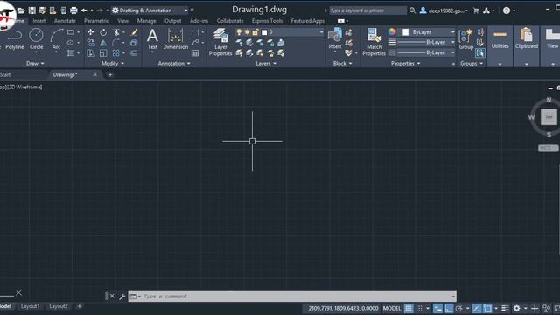Toggle lineweight display in status bar
Image resolution: width=560 pixels, height=315 pixels.
pos(505,308)
